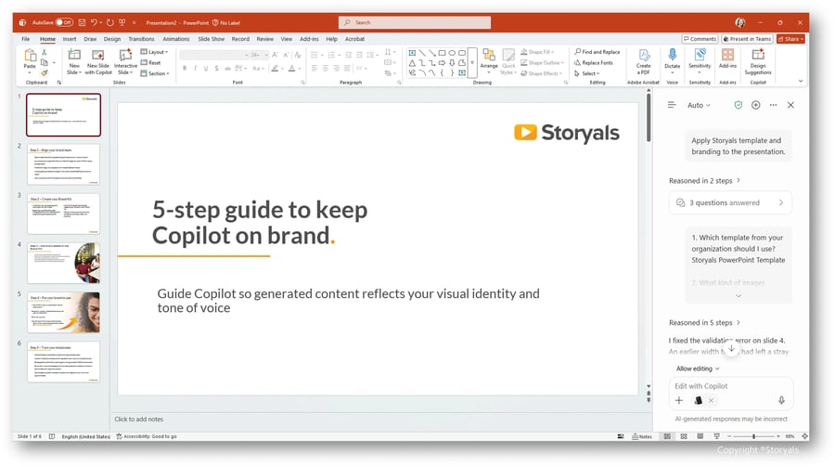Switch to the Acrobat tab
Image resolution: width=835 pixels, height=467 pixels.
[354, 39]
